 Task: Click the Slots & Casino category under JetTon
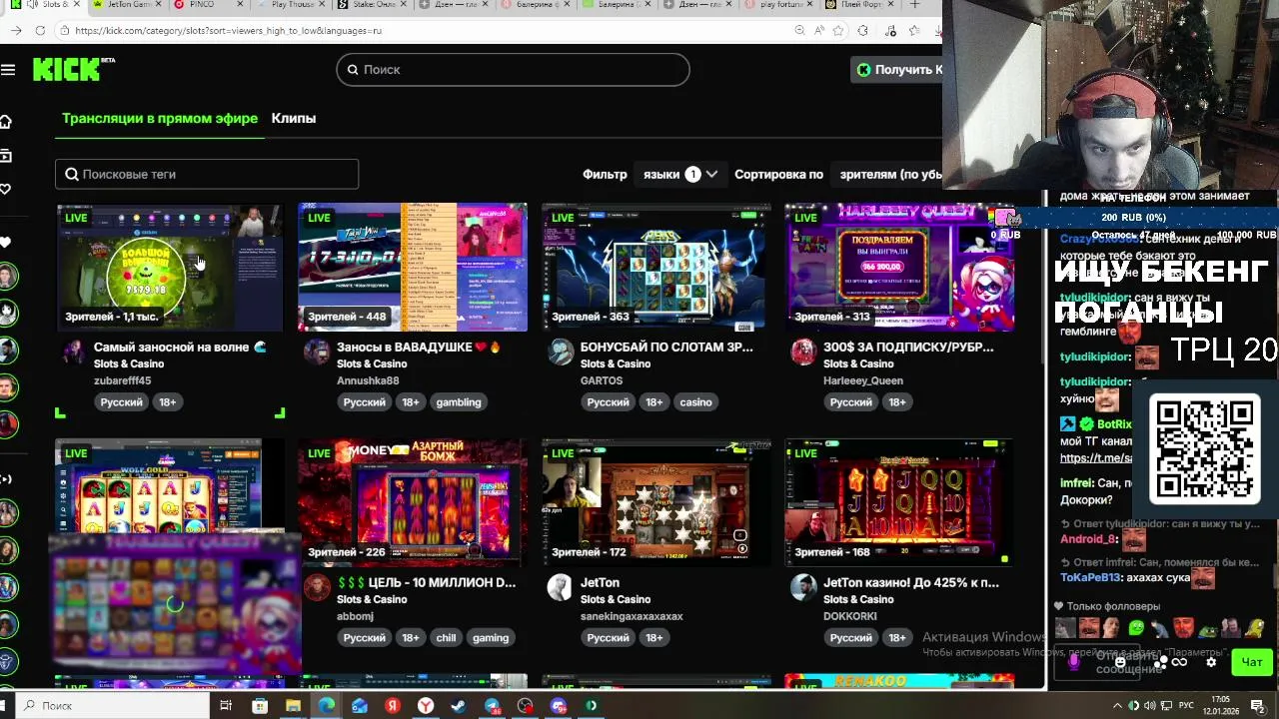(x=615, y=599)
